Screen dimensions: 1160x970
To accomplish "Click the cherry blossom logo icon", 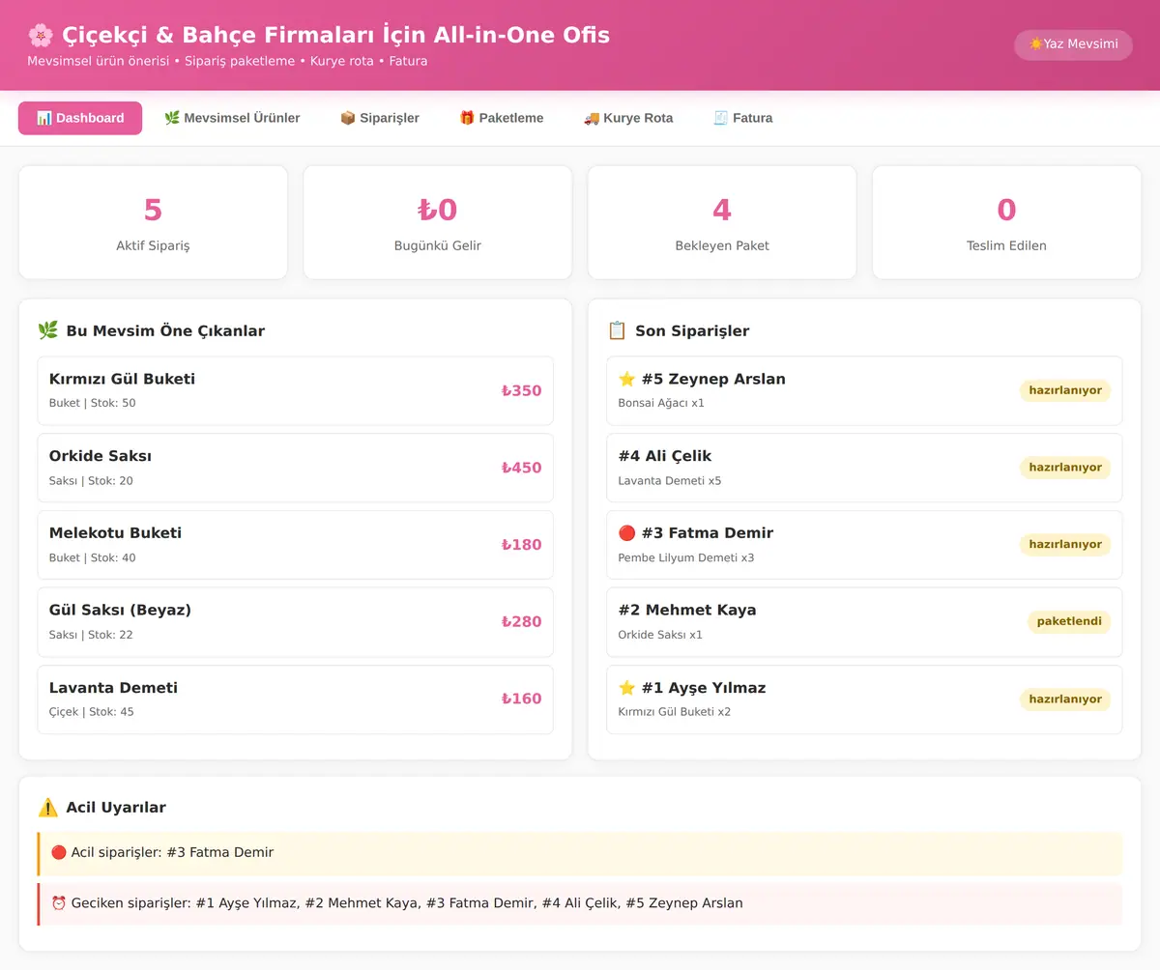I will tap(41, 36).
